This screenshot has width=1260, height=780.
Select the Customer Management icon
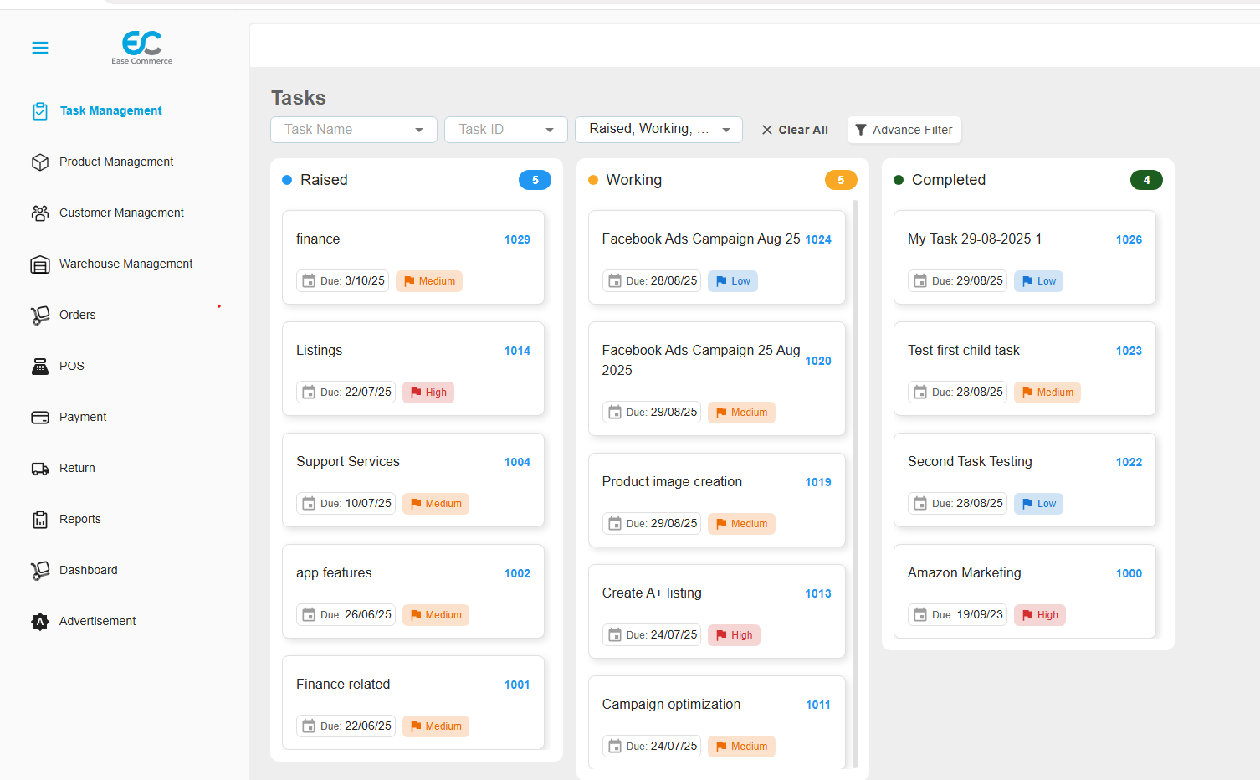point(40,213)
